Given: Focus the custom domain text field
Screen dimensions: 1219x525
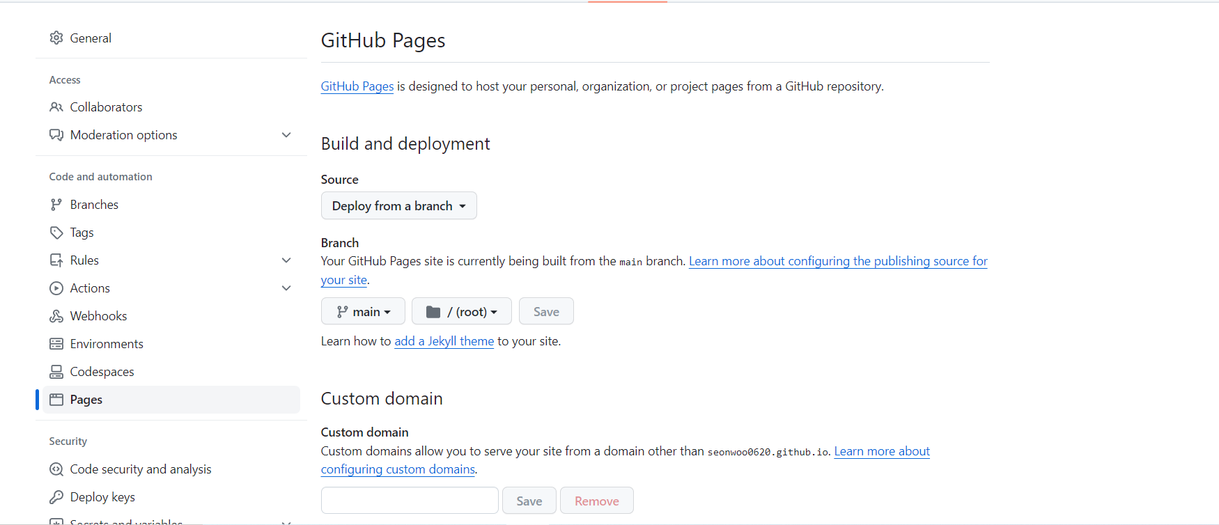Looking at the screenshot, I should pos(410,501).
